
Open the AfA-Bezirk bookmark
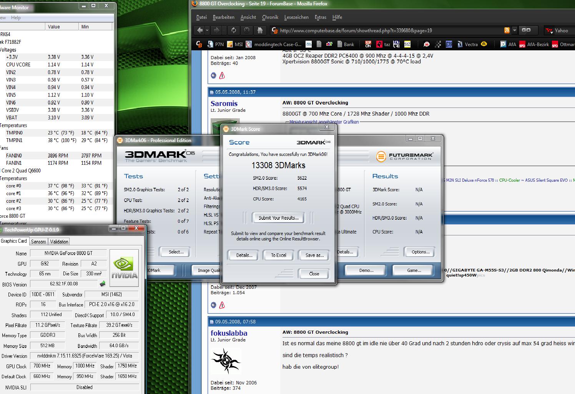click(x=534, y=45)
